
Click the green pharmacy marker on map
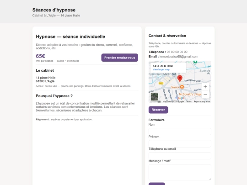pos(195,62)
